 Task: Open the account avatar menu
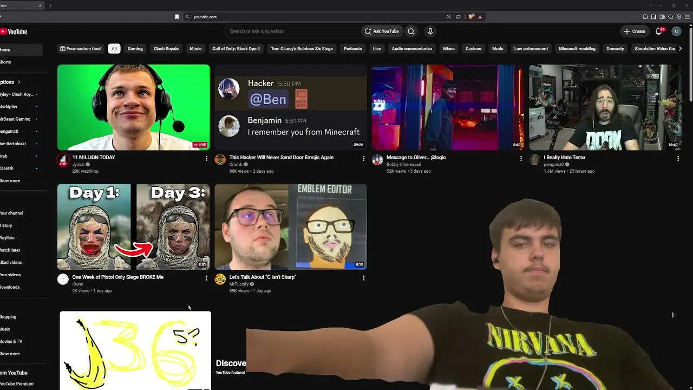coord(676,31)
